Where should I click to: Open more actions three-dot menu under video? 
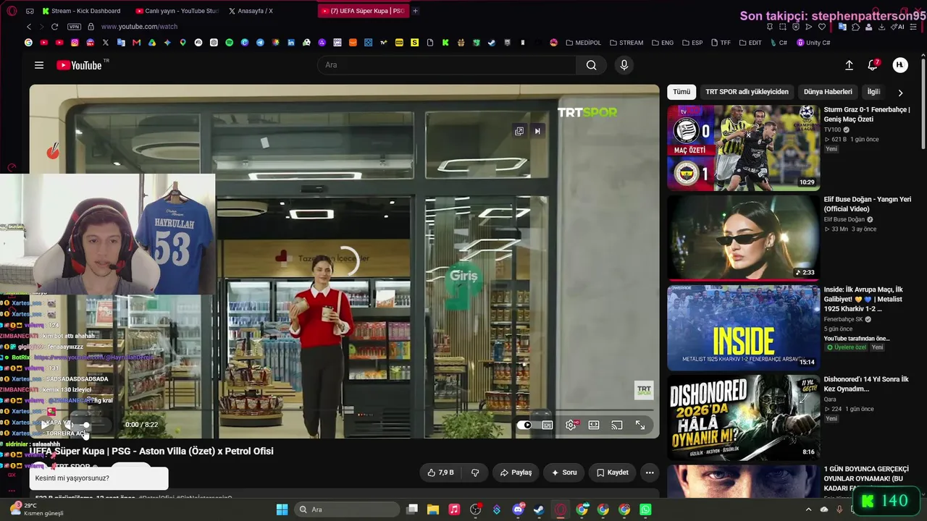point(650,473)
